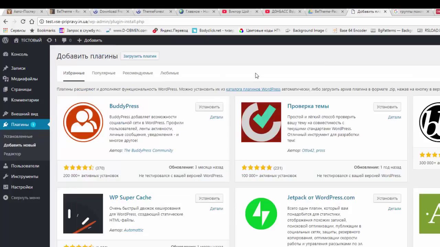Open the Otto42 author link
Viewport: 440px width, 247px height.
click(307, 150)
